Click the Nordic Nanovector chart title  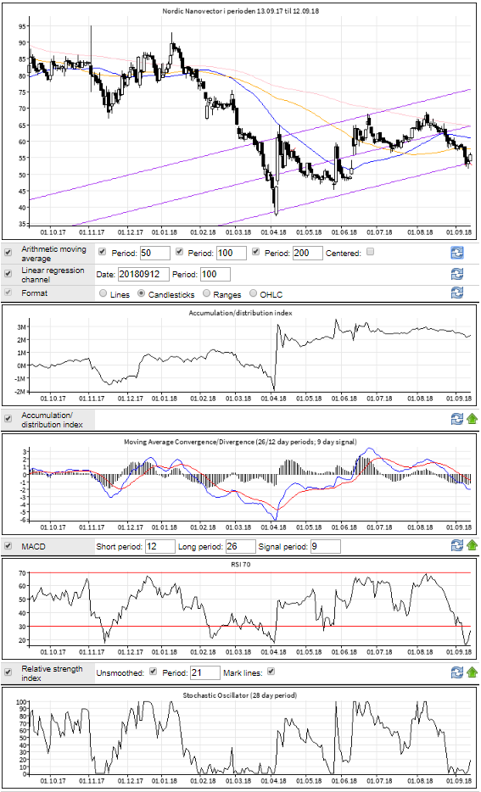(x=241, y=10)
